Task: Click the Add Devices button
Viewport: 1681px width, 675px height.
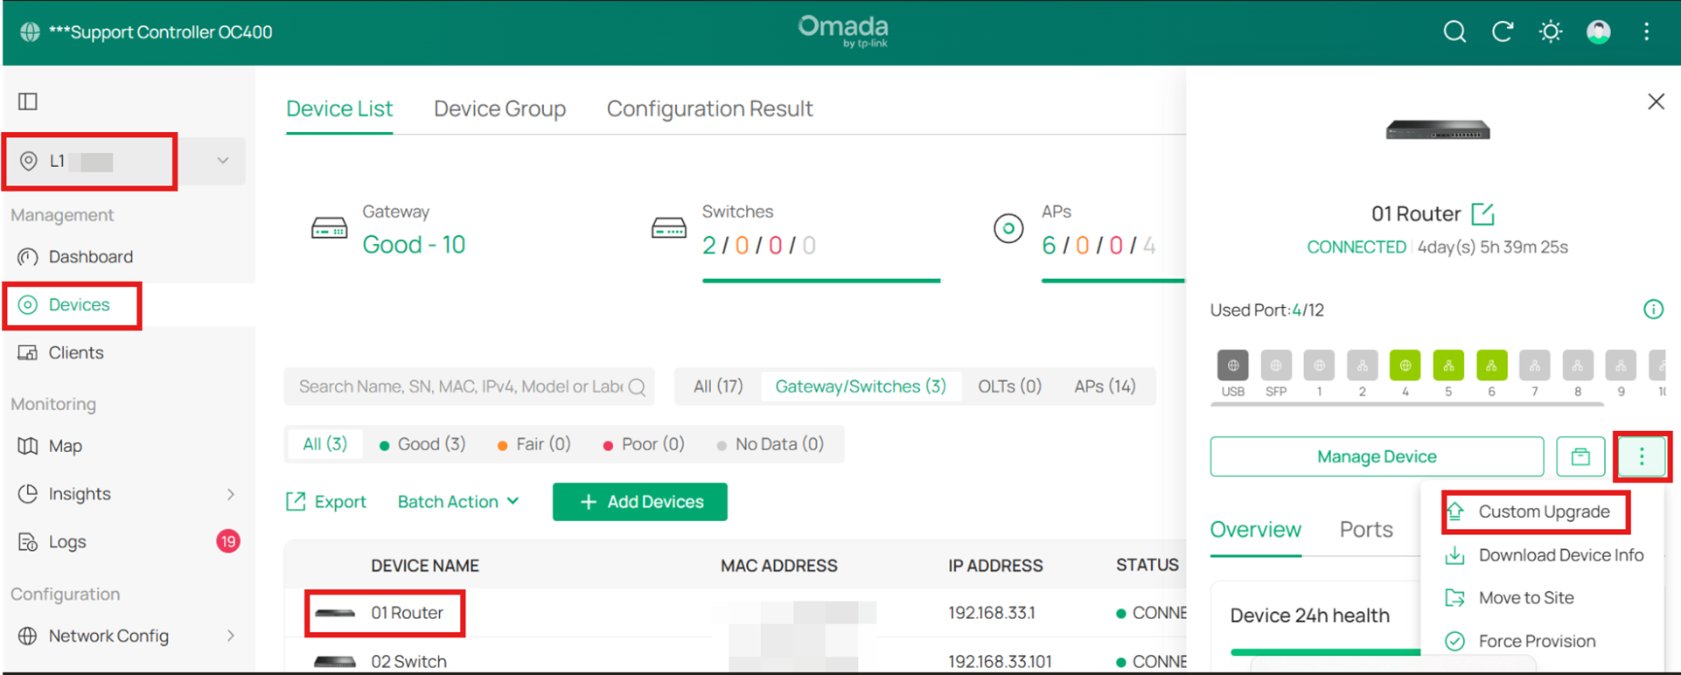Action: (x=639, y=502)
